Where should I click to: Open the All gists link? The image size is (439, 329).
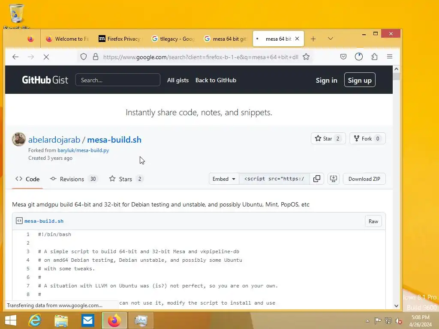click(178, 80)
